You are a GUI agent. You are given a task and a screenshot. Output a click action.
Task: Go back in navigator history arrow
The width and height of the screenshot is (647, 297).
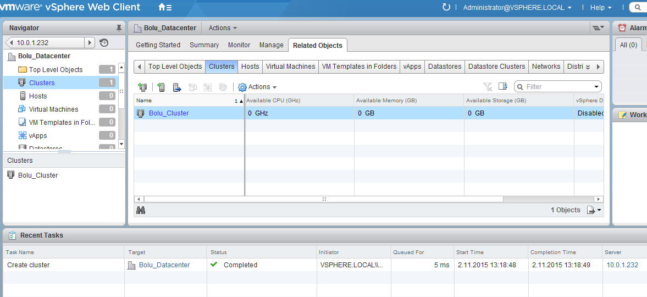click(x=10, y=42)
